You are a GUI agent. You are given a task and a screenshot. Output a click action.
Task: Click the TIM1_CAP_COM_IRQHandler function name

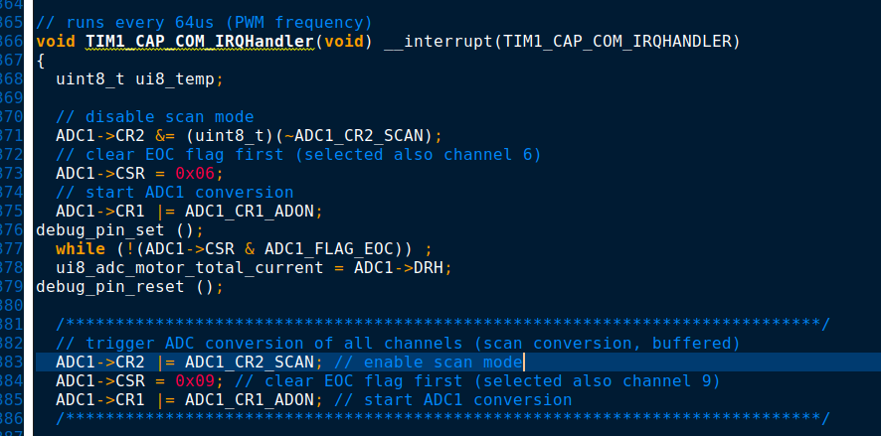point(200,42)
